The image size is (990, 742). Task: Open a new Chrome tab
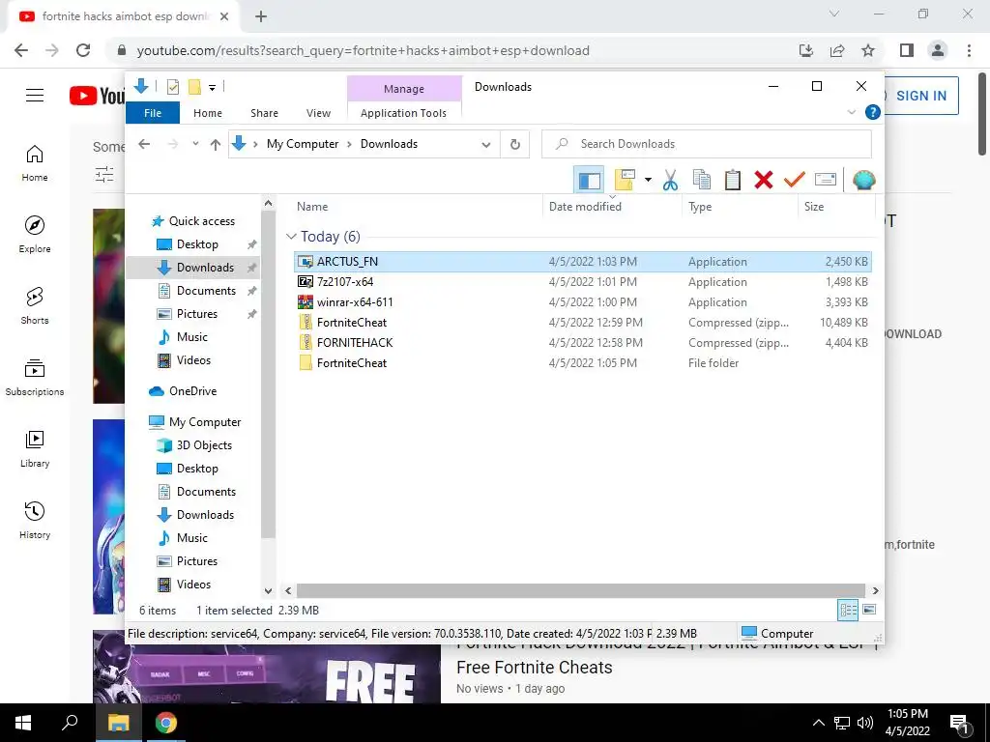pos(261,16)
